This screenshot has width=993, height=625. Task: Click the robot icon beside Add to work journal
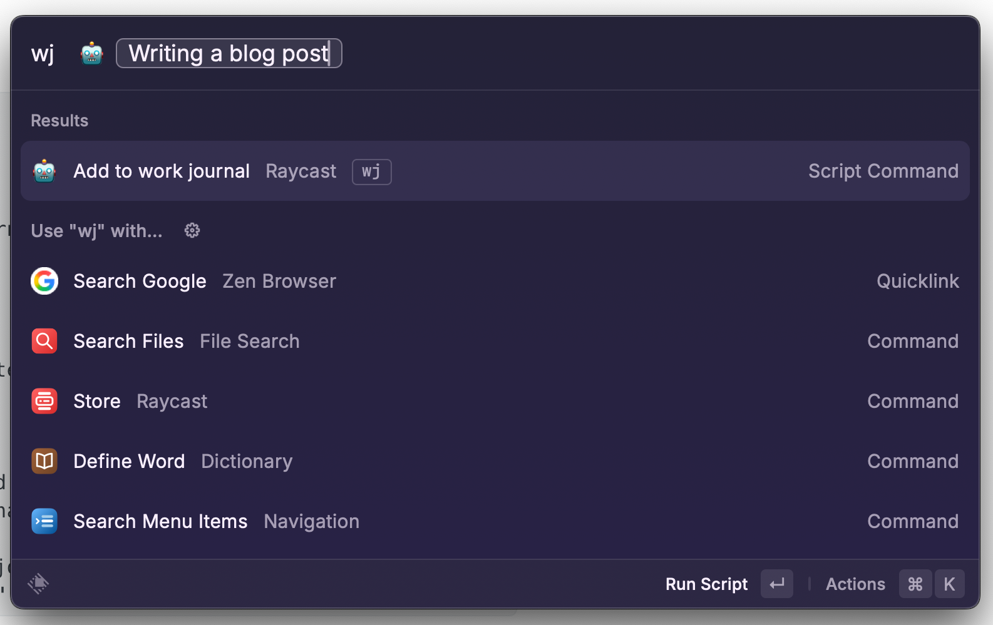(44, 171)
